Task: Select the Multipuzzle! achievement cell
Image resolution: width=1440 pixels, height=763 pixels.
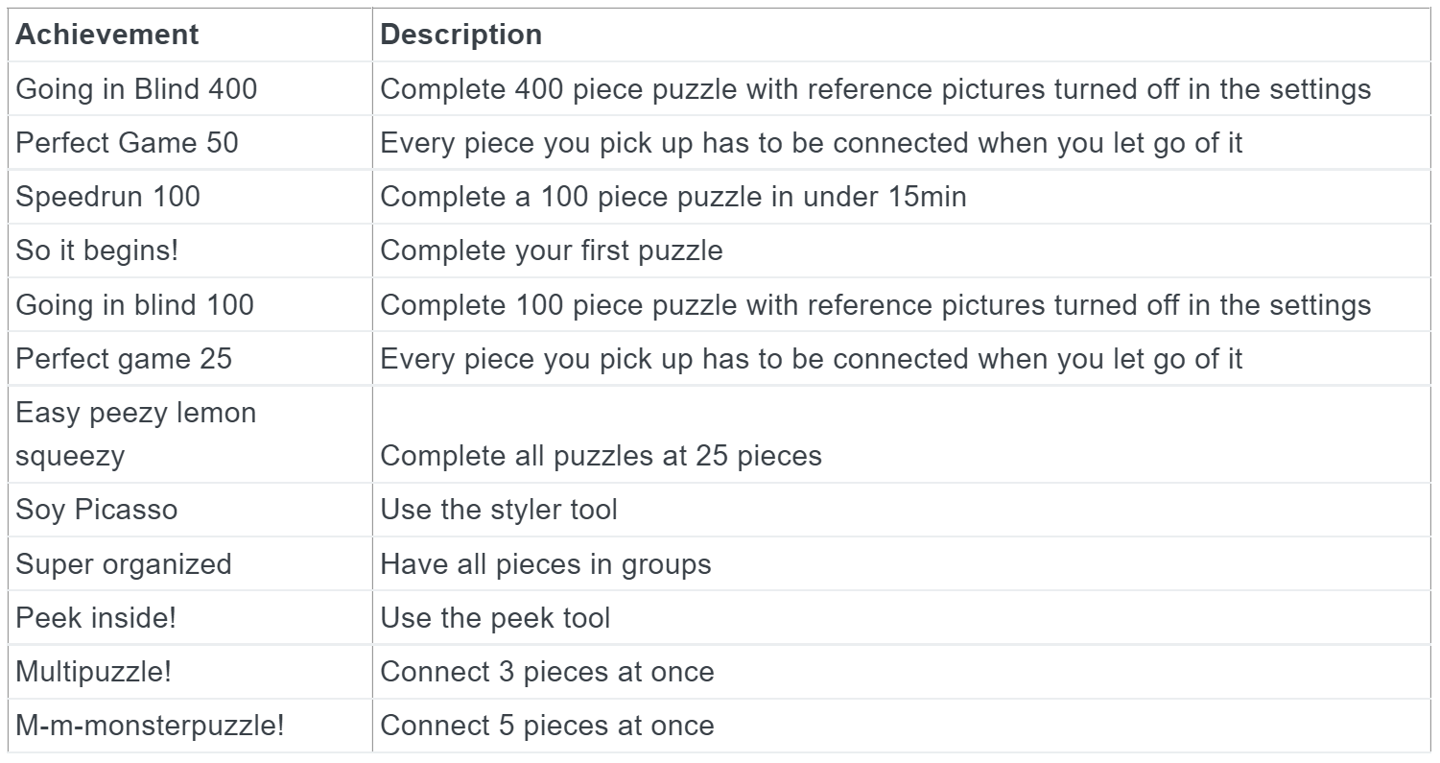Action: [93, 671]
